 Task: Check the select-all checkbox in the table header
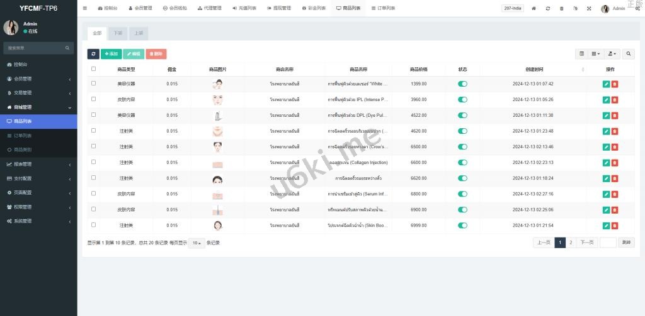coord(94,69)
